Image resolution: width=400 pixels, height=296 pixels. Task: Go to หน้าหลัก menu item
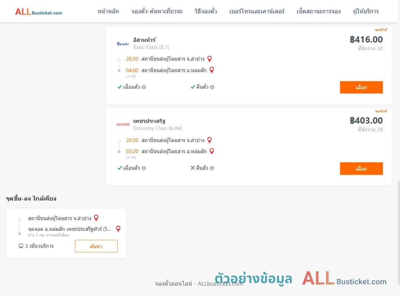tap(108, 11)
